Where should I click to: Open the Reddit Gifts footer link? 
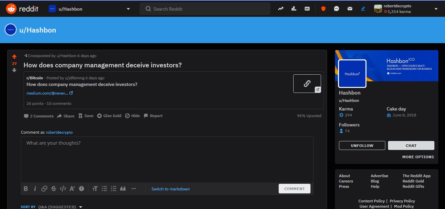click(x=413, y=186)
